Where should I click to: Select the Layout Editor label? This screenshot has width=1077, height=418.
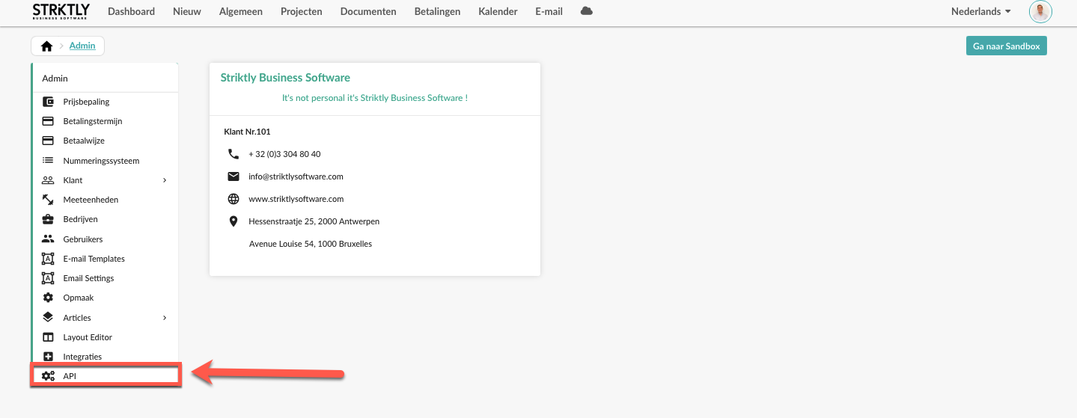(88, 337)
